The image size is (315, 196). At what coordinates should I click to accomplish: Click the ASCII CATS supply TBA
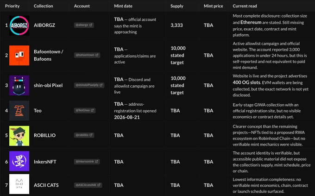[175, 185]
